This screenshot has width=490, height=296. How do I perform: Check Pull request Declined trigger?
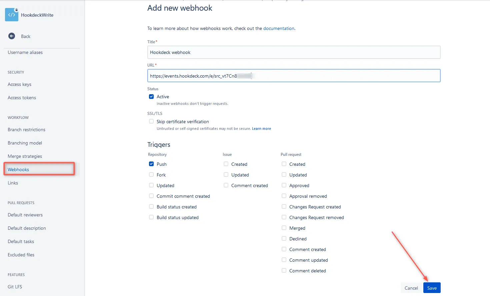(284, 238)
